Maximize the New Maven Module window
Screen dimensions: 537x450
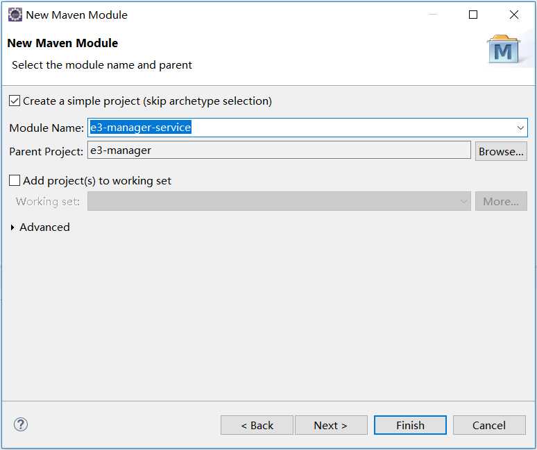click(x=473, y=15)
